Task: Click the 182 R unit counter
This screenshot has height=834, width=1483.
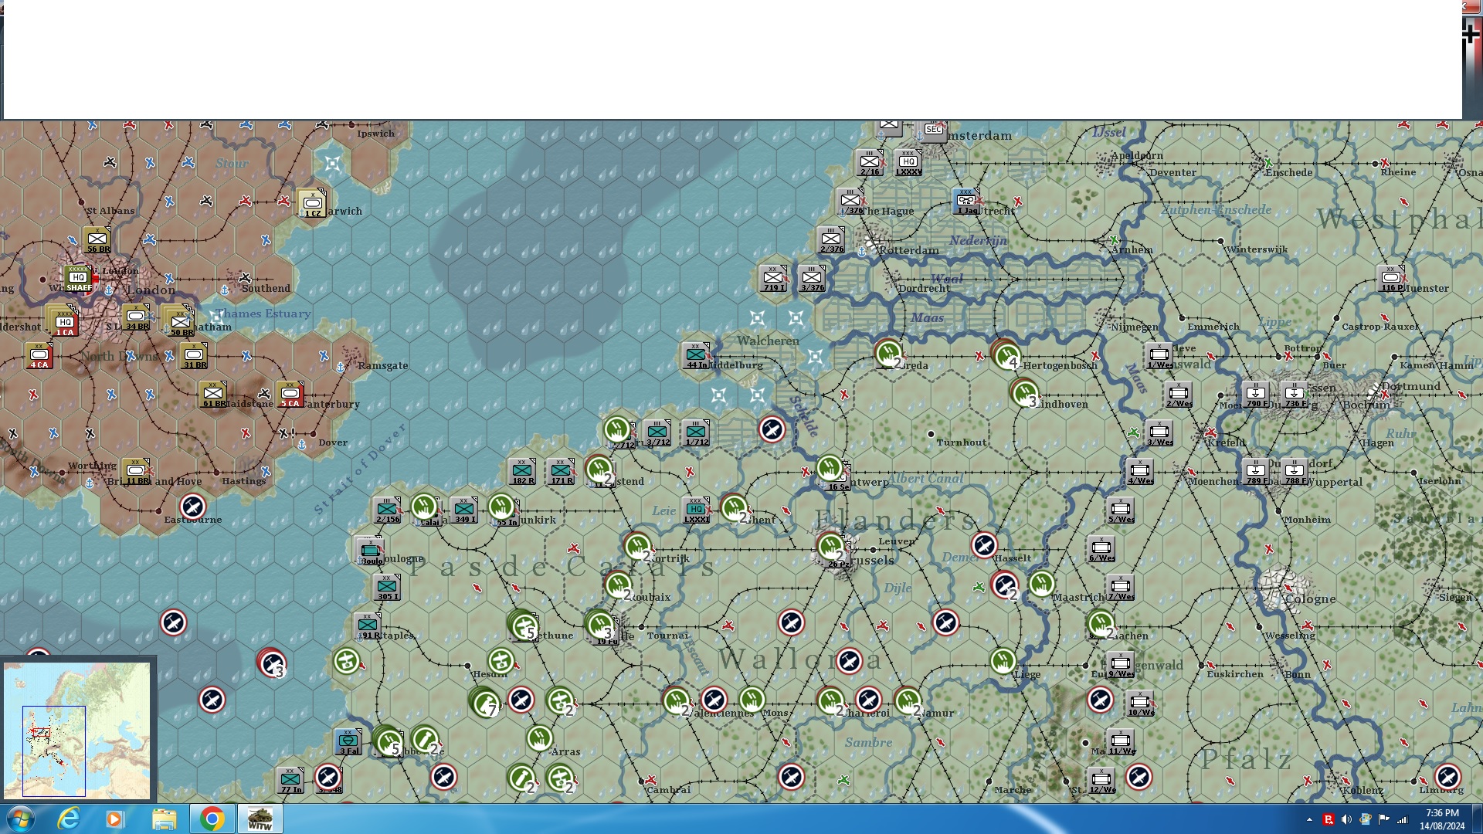Action: coord(522,471)
